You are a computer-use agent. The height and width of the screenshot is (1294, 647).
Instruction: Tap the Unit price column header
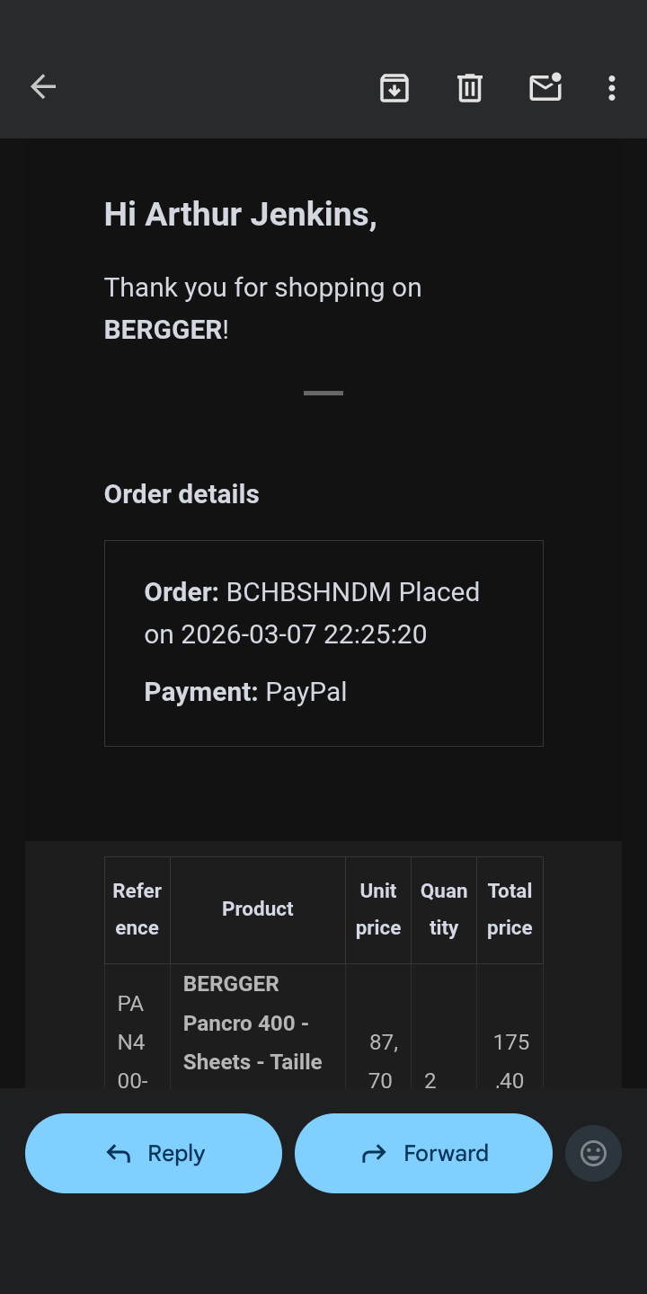point(378,909)
